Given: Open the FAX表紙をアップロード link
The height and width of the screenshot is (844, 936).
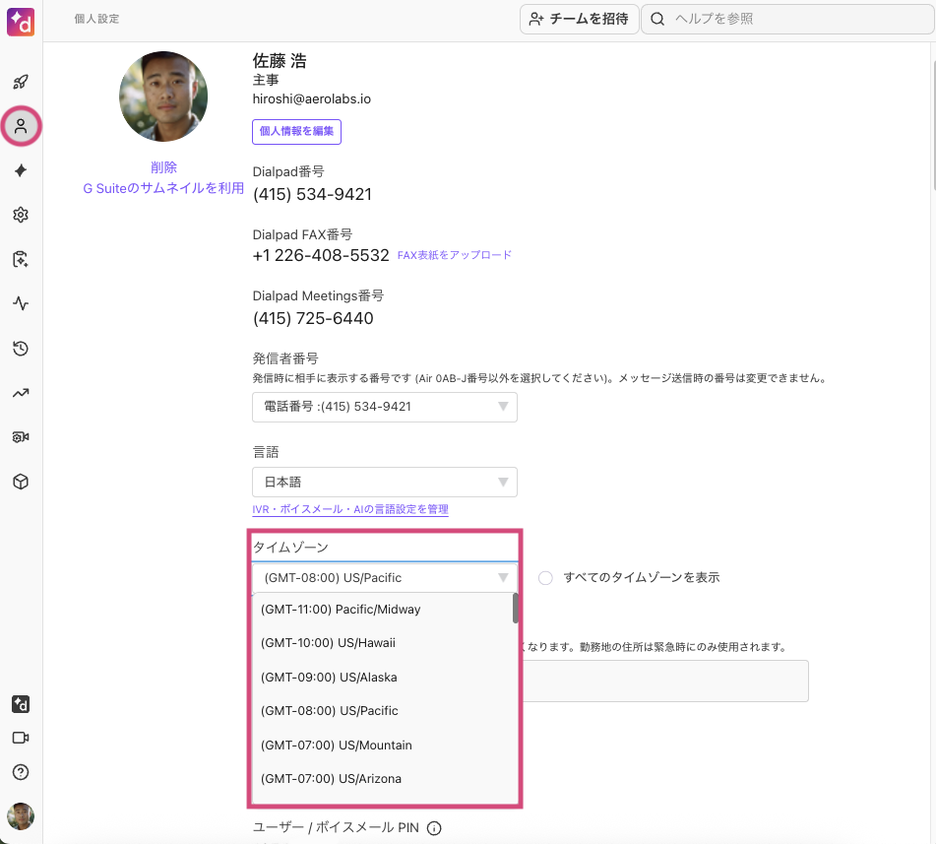Looking at the screenshot, I should click(x=455, y=255).
